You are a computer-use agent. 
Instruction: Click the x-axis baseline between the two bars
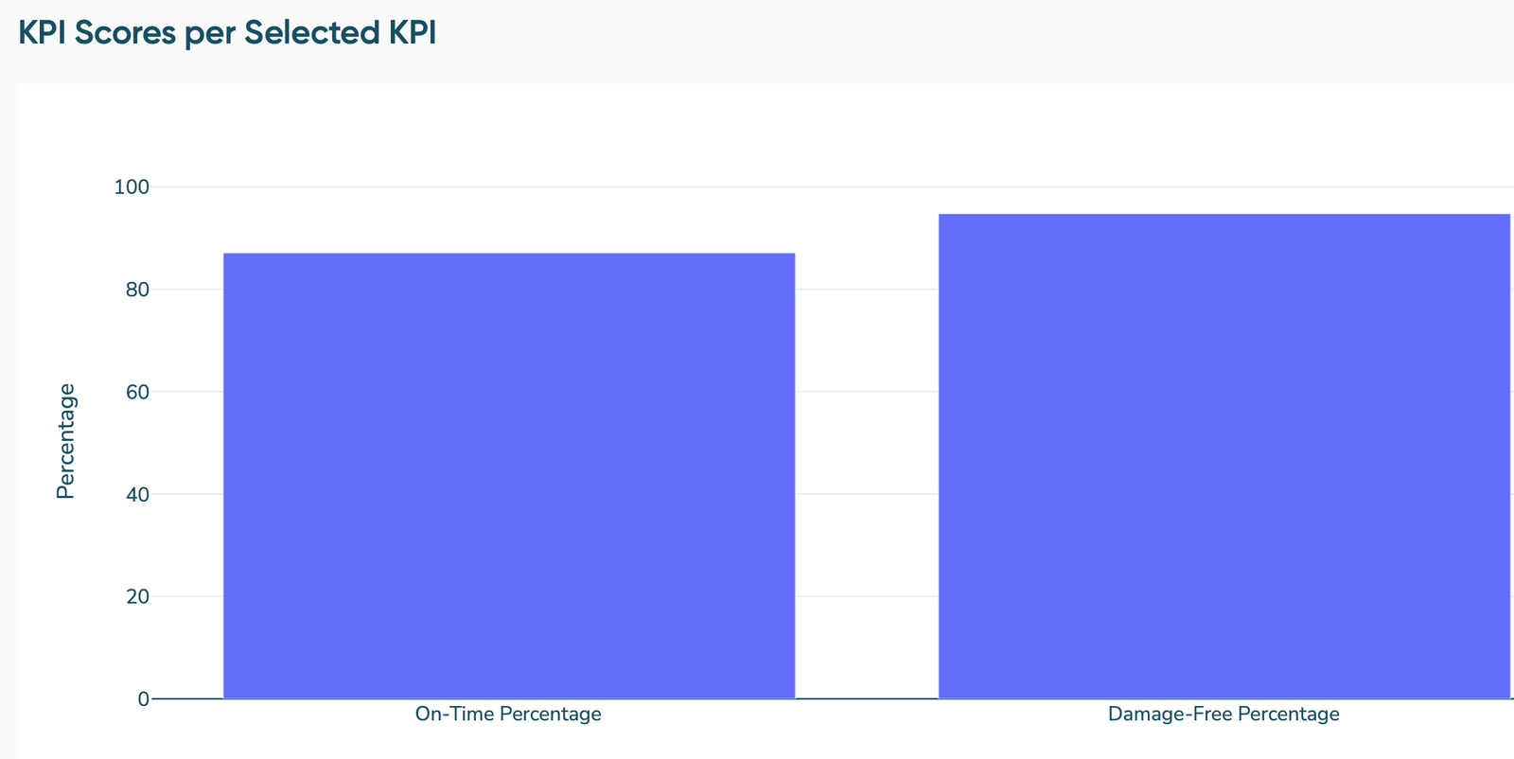coord(867,698)
